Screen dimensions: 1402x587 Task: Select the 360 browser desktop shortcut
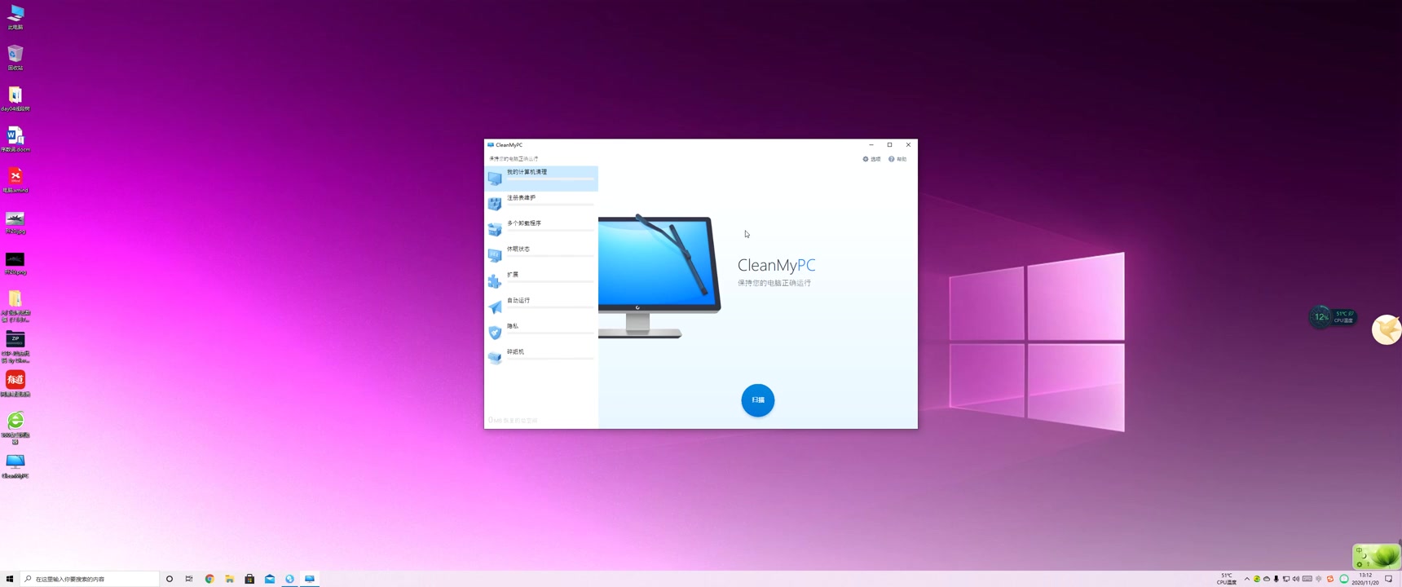[15, 428]
